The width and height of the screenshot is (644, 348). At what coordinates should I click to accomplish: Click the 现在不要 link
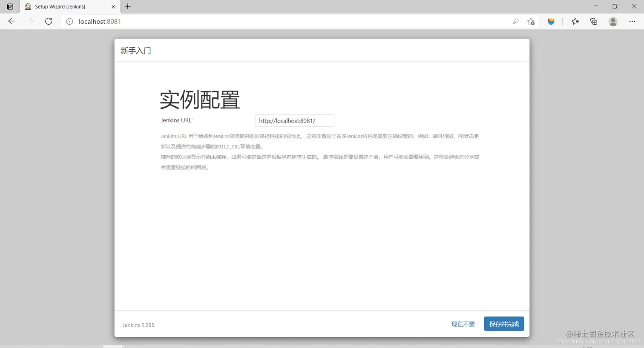point(463,324)
